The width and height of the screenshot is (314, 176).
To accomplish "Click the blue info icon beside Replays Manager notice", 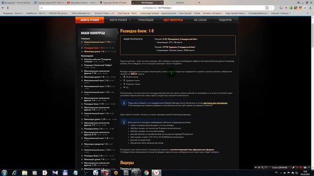I will point(124,103).
